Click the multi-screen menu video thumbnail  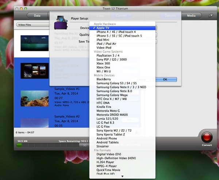click(34, 71)
